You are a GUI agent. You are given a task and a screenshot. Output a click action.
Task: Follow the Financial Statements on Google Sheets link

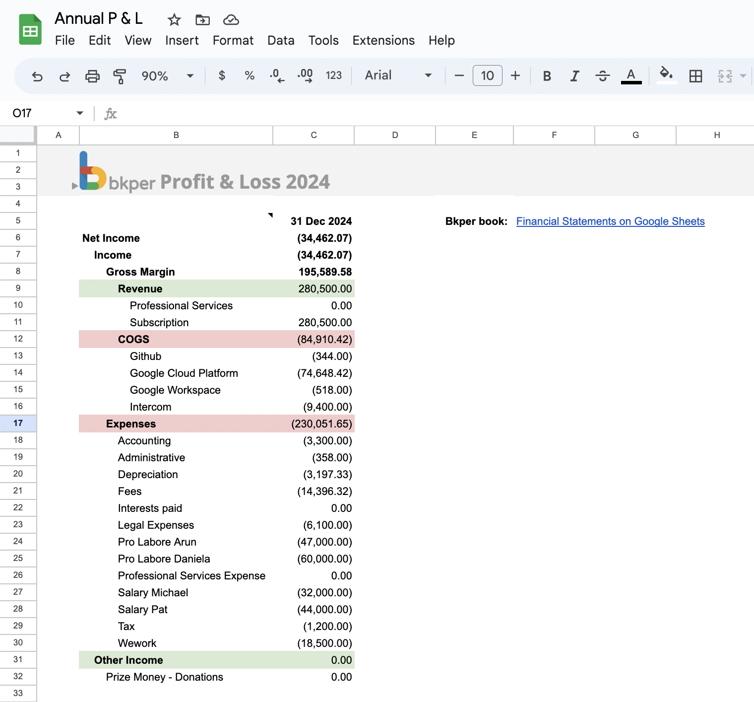tap(610, 221)
